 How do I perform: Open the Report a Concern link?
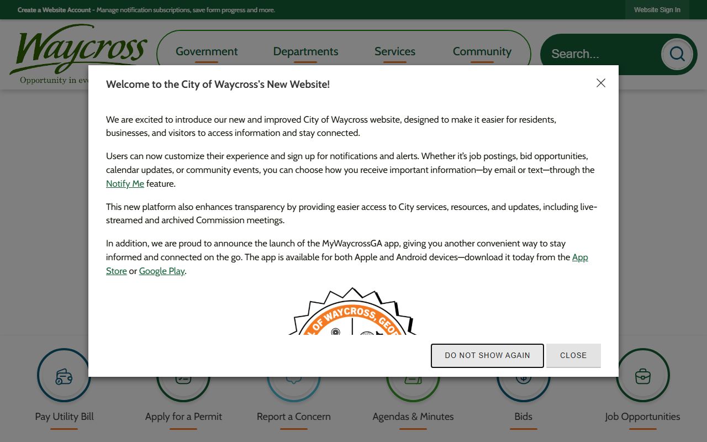pos(294,417)
